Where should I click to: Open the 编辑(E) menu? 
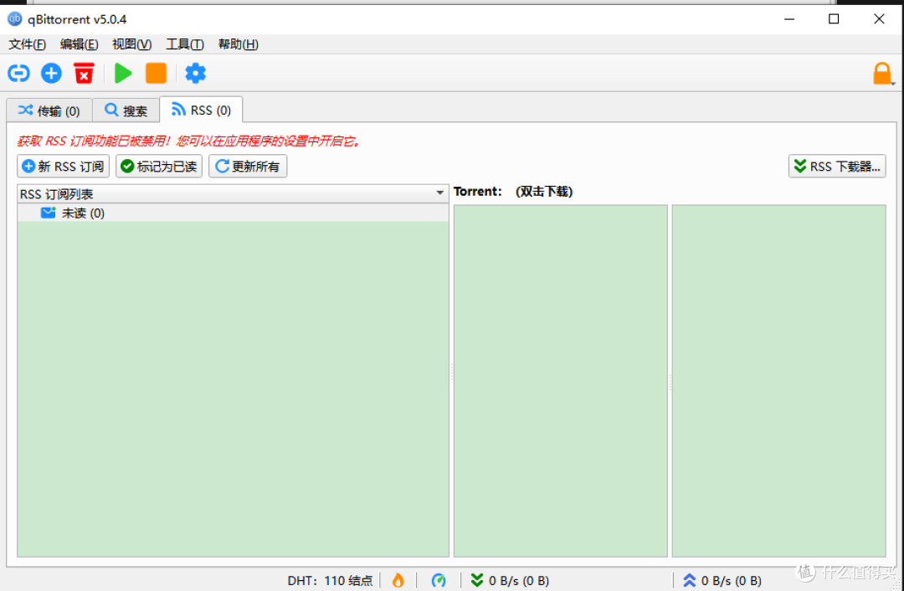coord(79,44)
